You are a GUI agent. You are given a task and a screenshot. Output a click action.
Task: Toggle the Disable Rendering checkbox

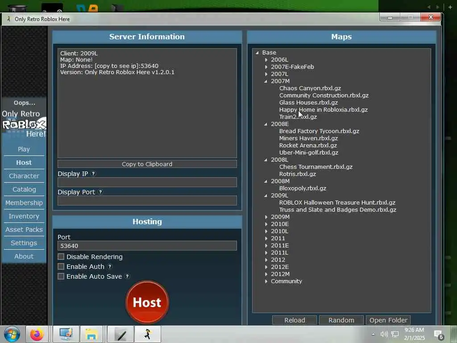click(61, 257)
